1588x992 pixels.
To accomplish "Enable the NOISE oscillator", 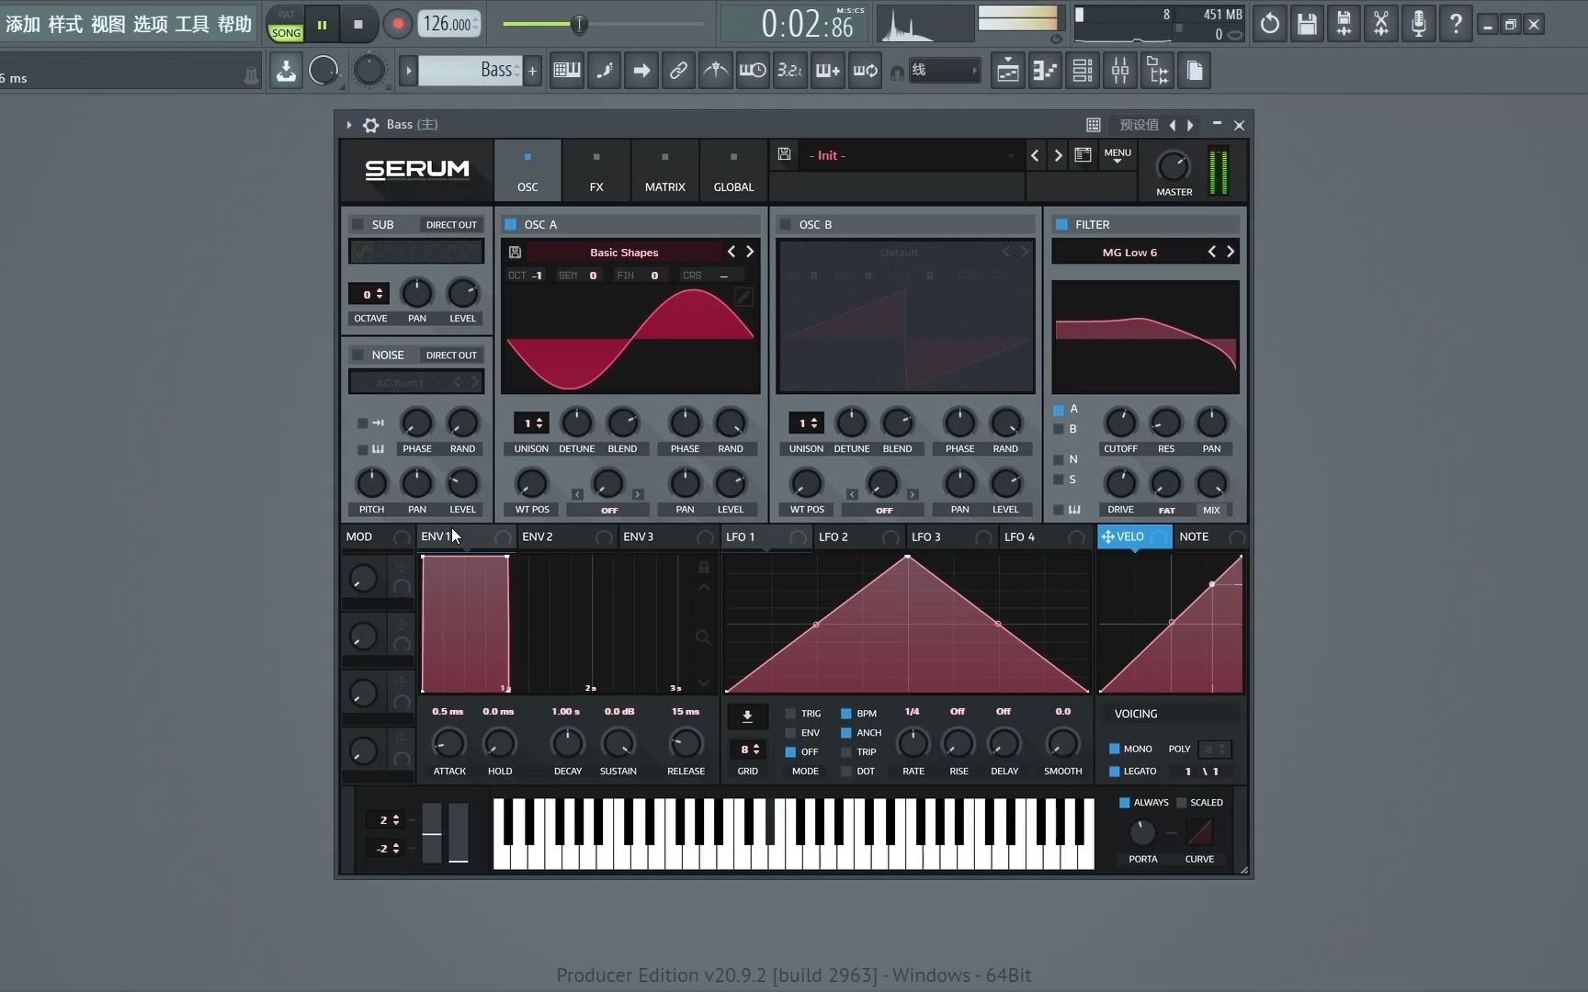I will pos(357,355).
